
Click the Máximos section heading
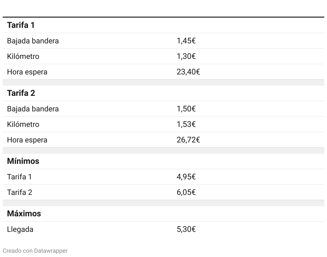tap(24, 214)
